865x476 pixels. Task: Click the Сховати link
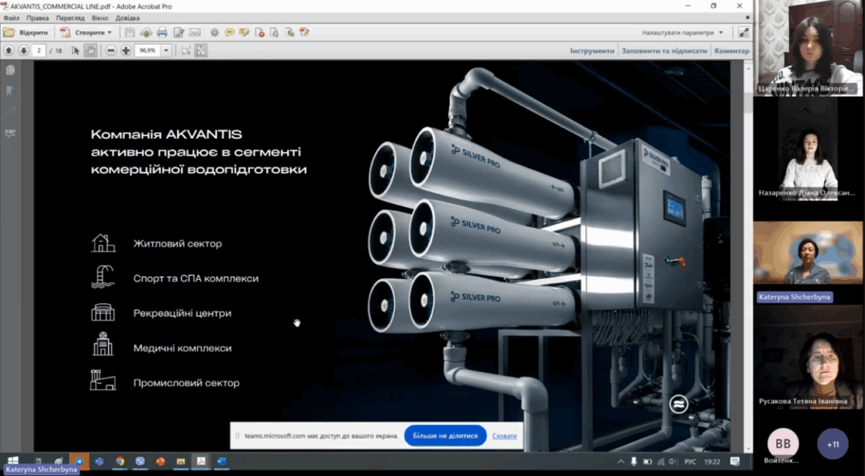tap(505, 436)
